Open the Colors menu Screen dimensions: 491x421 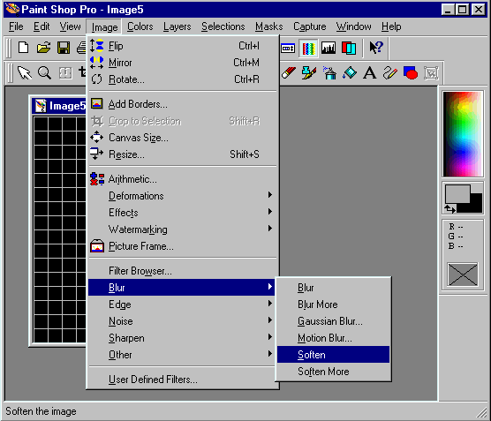point(140,26)
